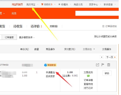Delete order with trash icon
Viewport: 121px width, 95px height.
coord(109,65)
